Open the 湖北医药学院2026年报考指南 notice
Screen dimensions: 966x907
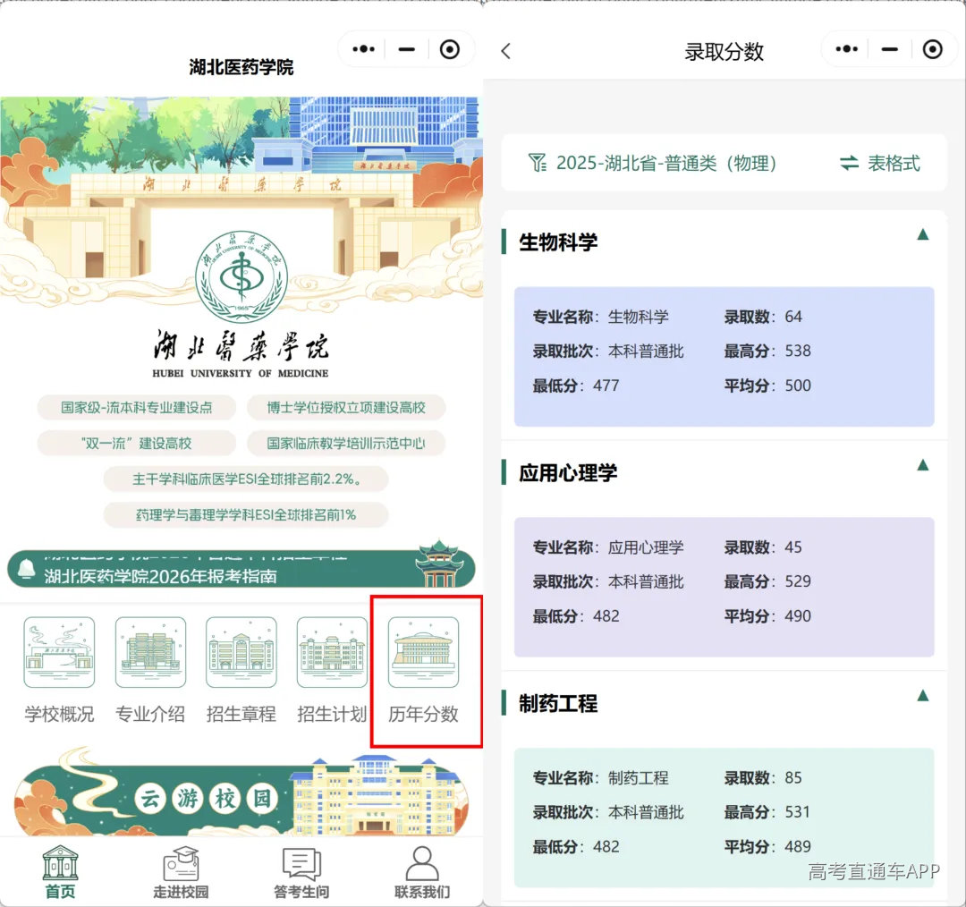[x=161, y=576]
